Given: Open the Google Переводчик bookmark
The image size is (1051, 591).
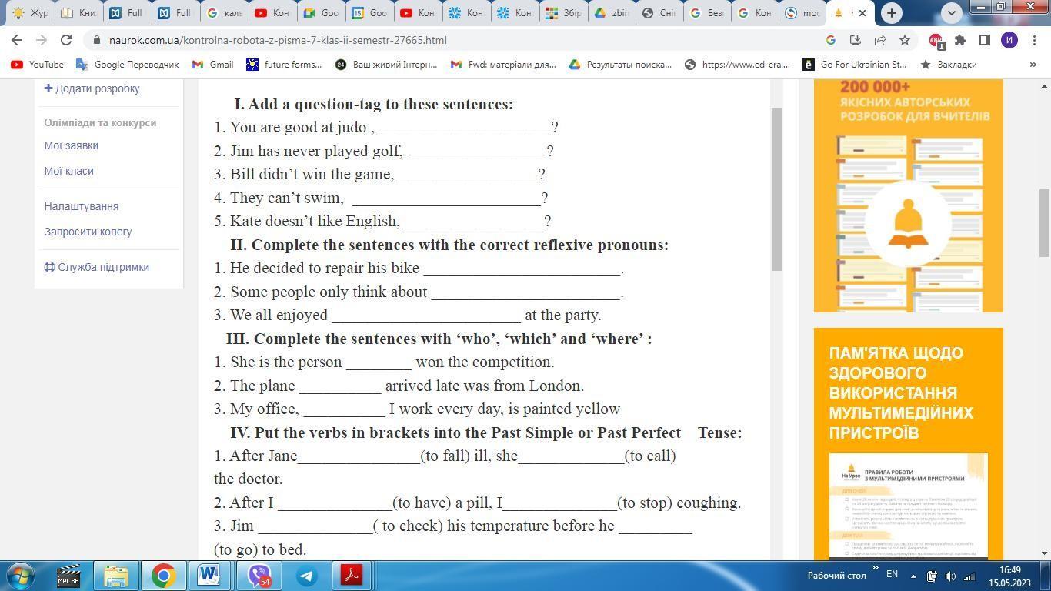Looking at the screenshot, I should pos(128,65).
